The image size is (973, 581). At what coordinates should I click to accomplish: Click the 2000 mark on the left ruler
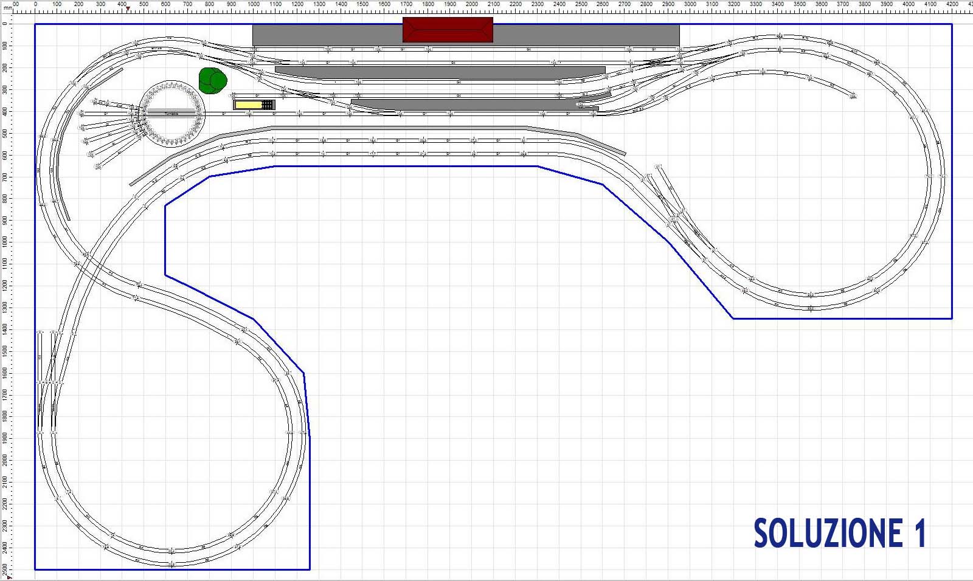click(5, 460)
